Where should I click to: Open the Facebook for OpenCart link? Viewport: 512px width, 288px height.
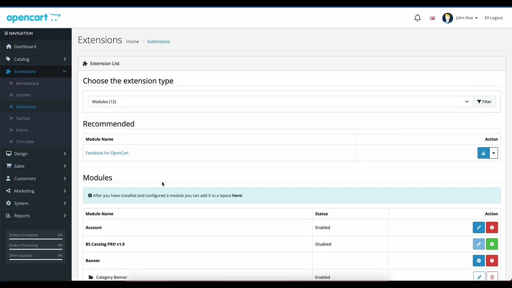pos(107,153)
